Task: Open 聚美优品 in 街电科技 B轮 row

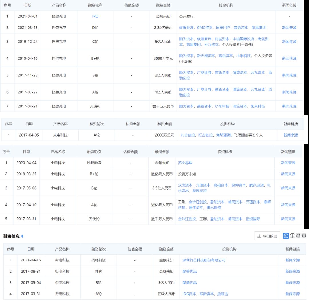Action: [x=189, y=283]
